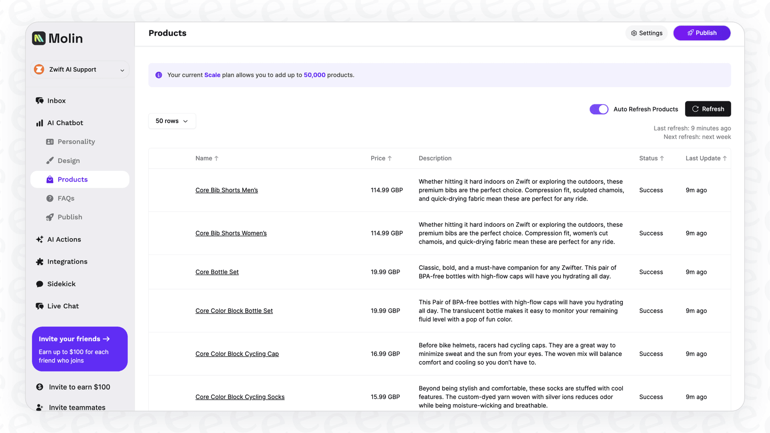The width and height of the screenshot is (770, 433).
Task: Open the 50 rows dropdown
Action: pos(172,121)
